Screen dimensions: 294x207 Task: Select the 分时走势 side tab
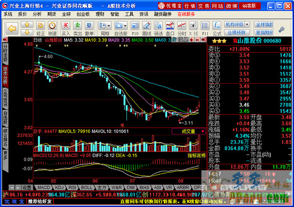(5, 53)
